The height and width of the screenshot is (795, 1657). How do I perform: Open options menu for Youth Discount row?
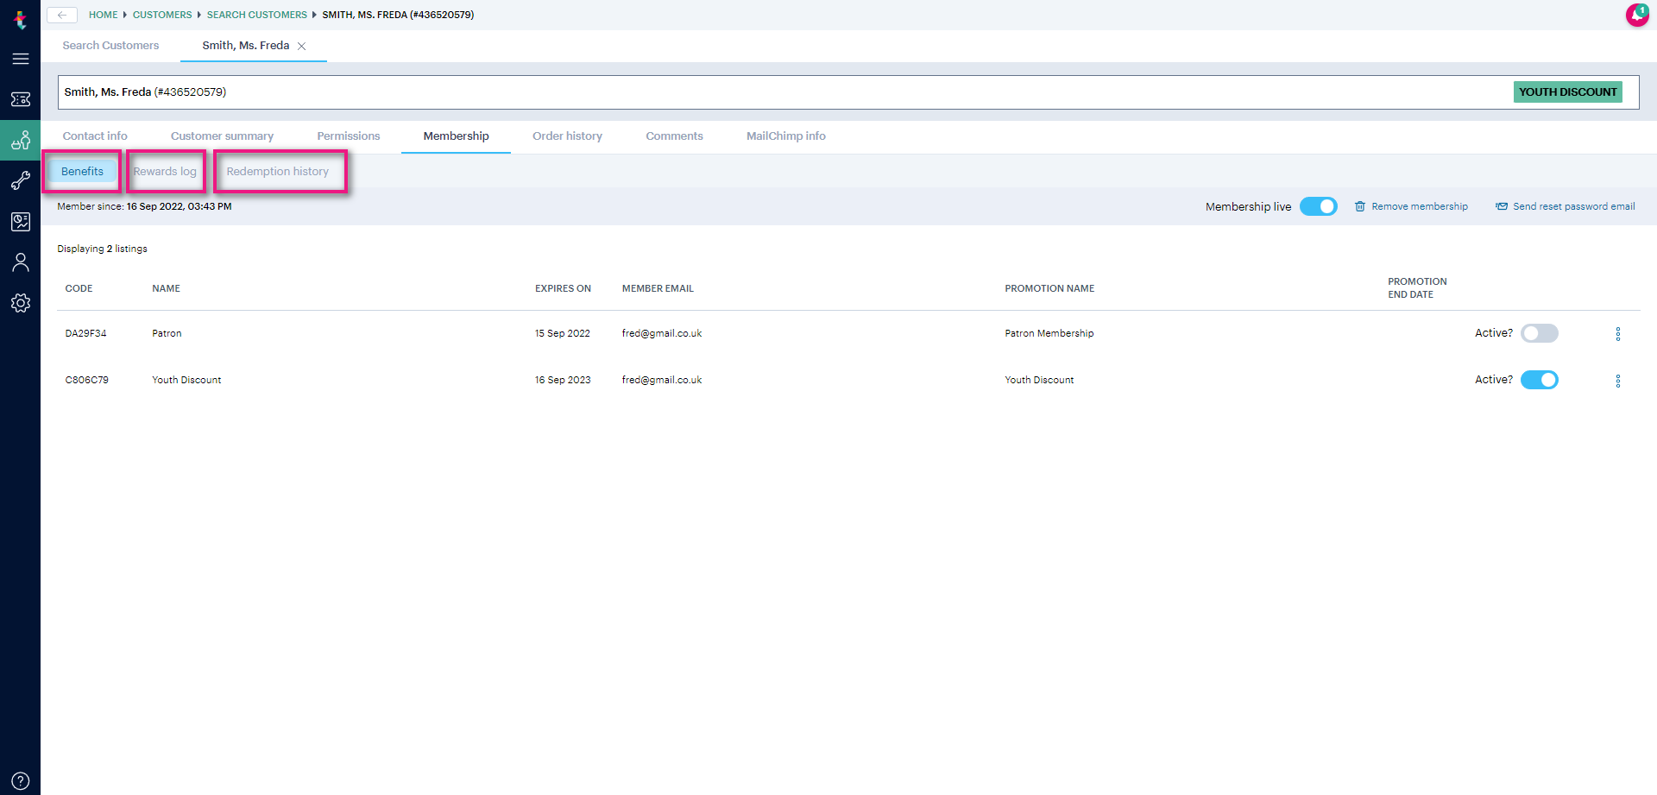(x=1618, y=381)
